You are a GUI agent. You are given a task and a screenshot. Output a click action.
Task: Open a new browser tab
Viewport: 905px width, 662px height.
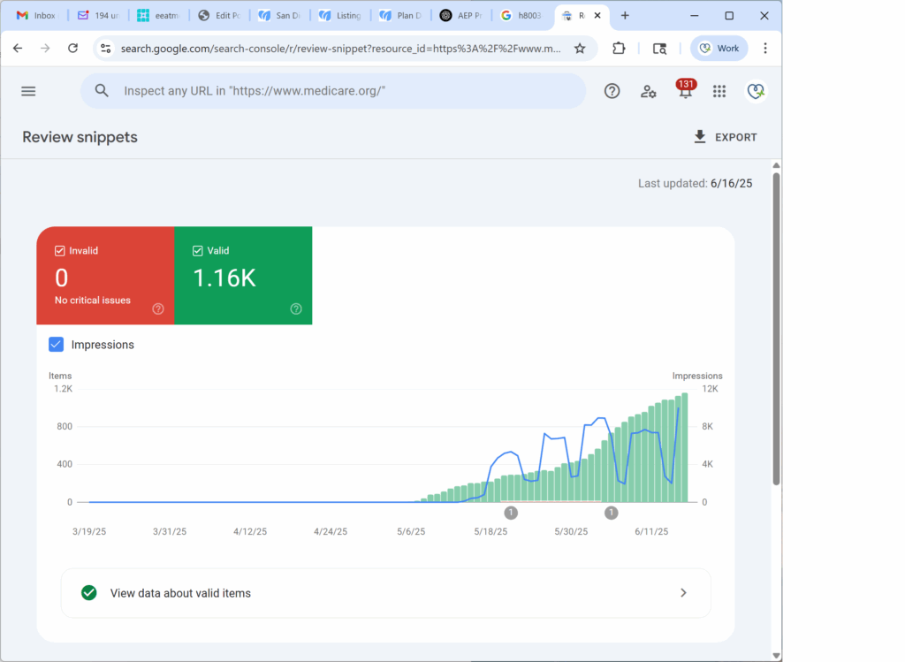click(x=625, y=16)
